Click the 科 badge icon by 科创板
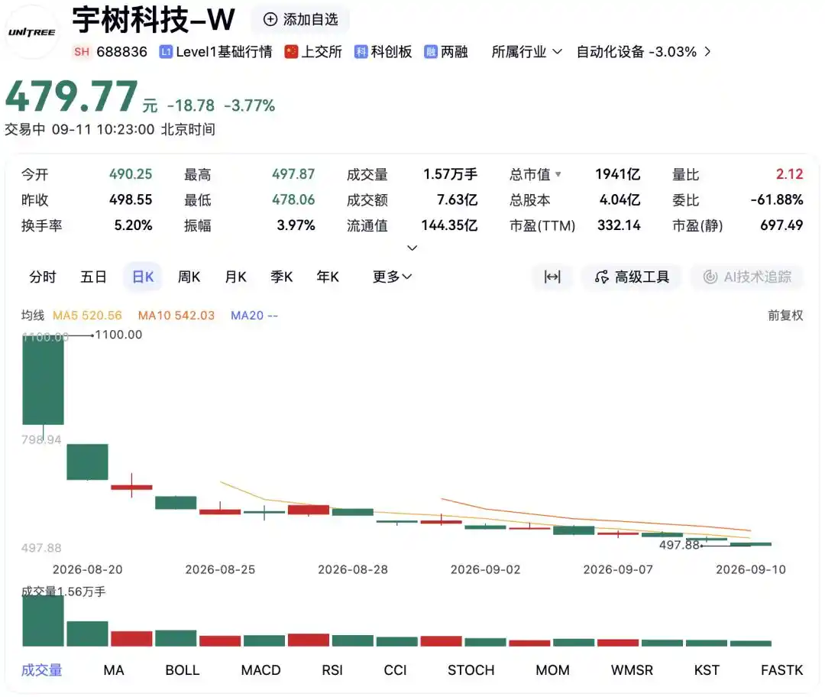The image size is (825, 697). point(361,52)
